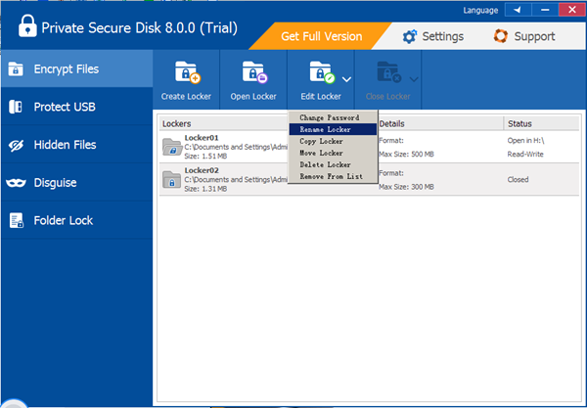
Task: Click the Edit Locker folder icon
Action: 321,73
